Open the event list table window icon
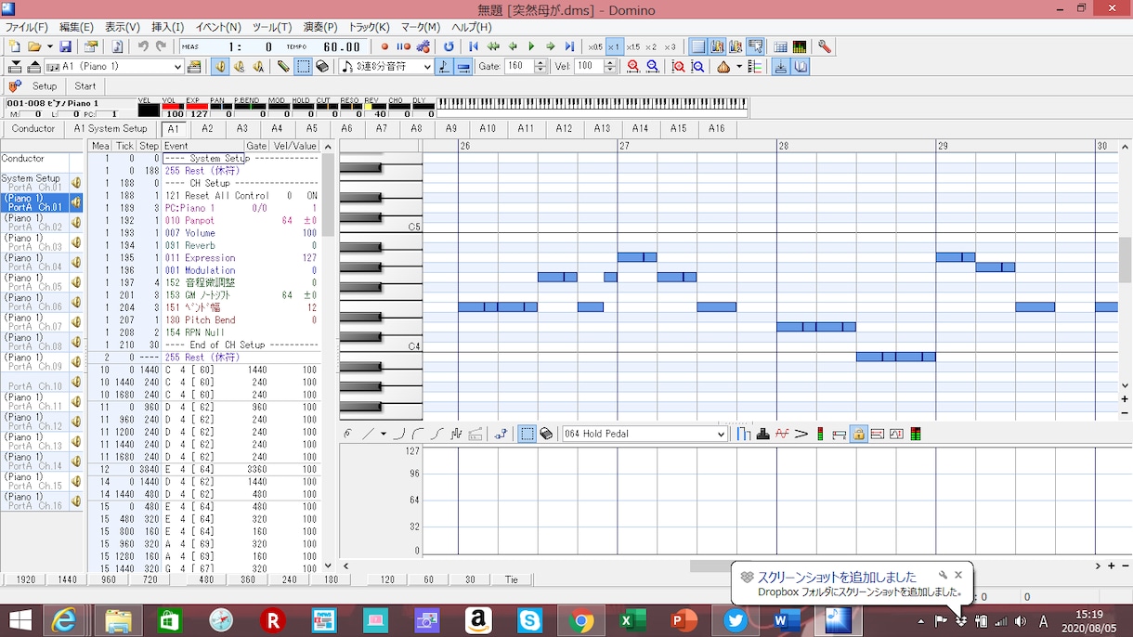1133x637 pixels. (780, 46)
